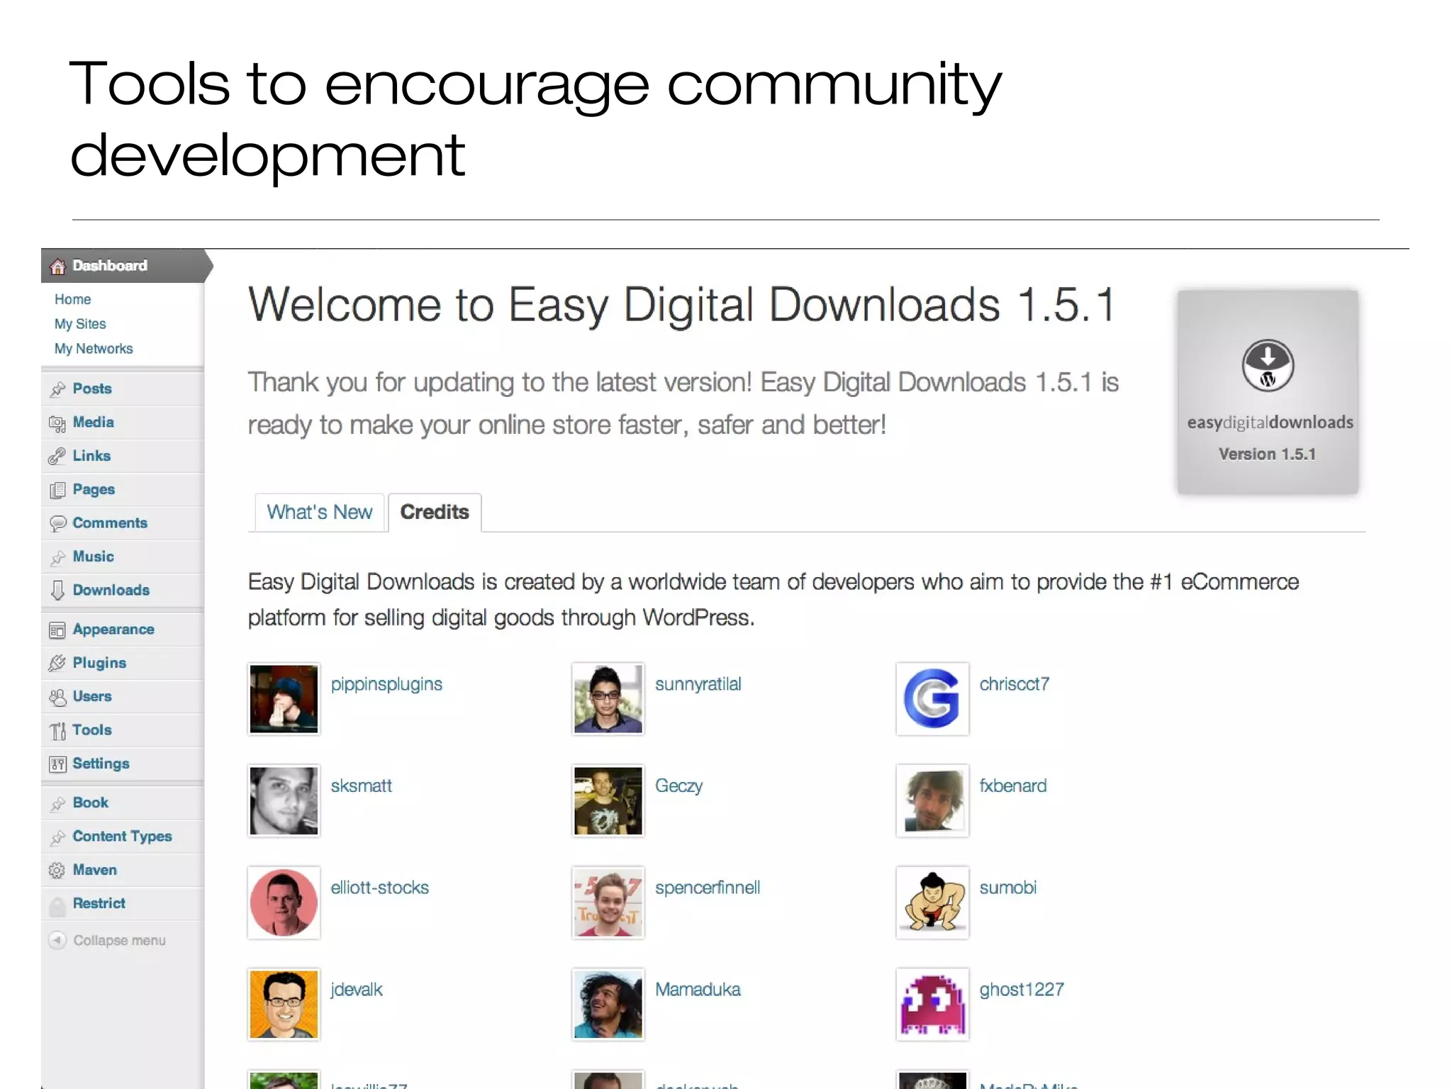This screenshot has width=1452, height=1089.
Task: Click Geczy avatar photo
Action: pyautogui.click(x=608, y=800)
